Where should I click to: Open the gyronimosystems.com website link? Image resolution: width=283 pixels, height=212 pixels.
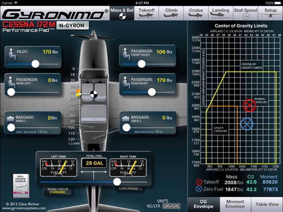tap(24, 208)
